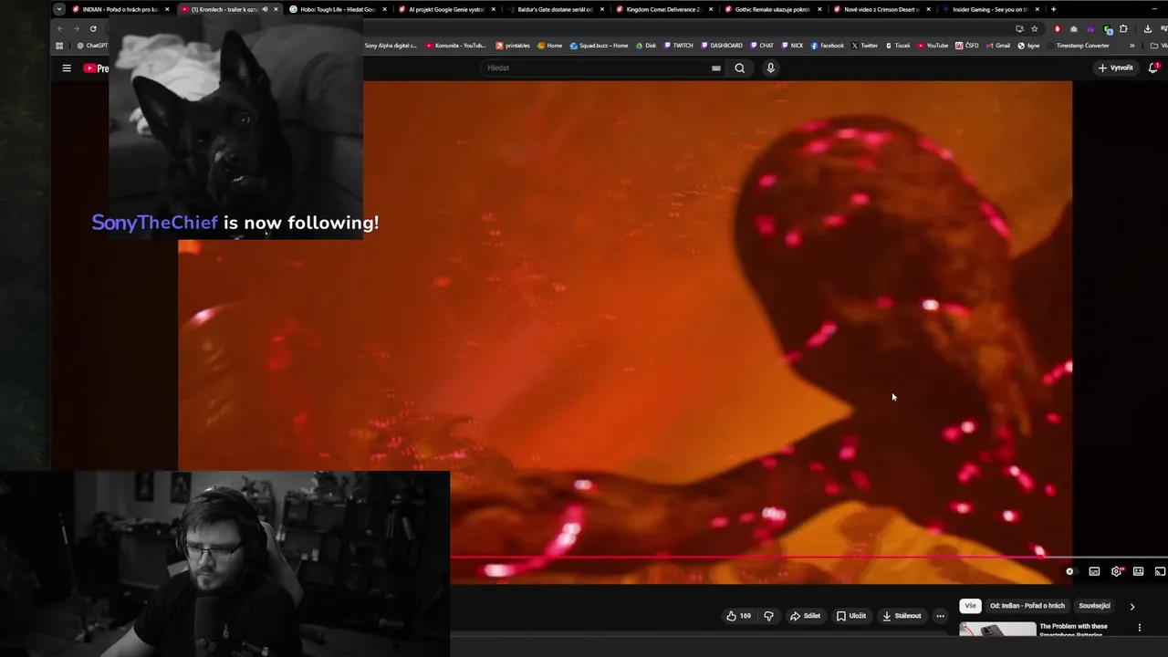Click the YouTube search magnifier button
1168x657 pixels.
click(740, 68)
